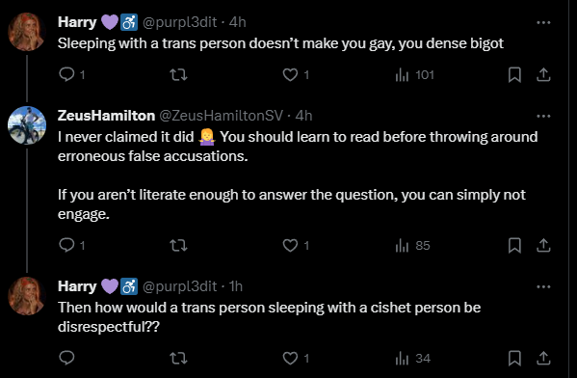Open the 1h timestamp of Harry's reply
This screenshot has width=577, height=378.
(x=235, y=286)
